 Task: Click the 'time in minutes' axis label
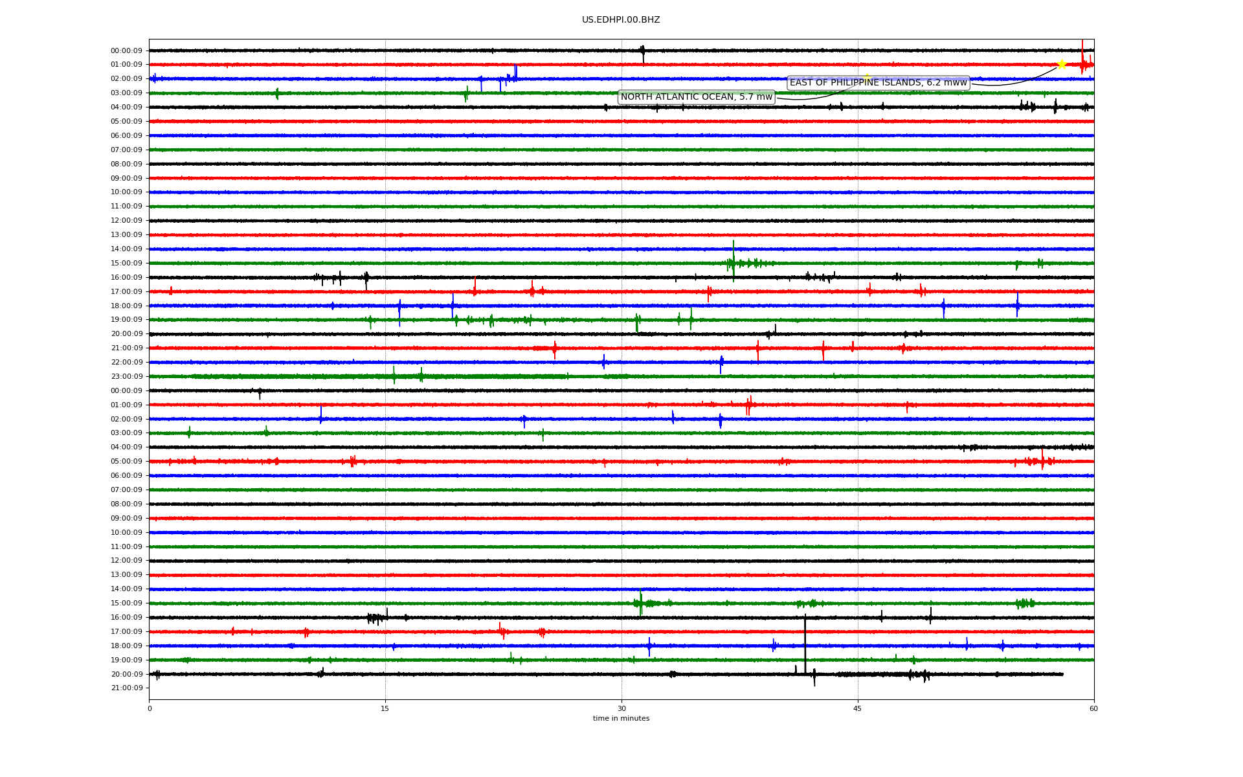(621, 719)
